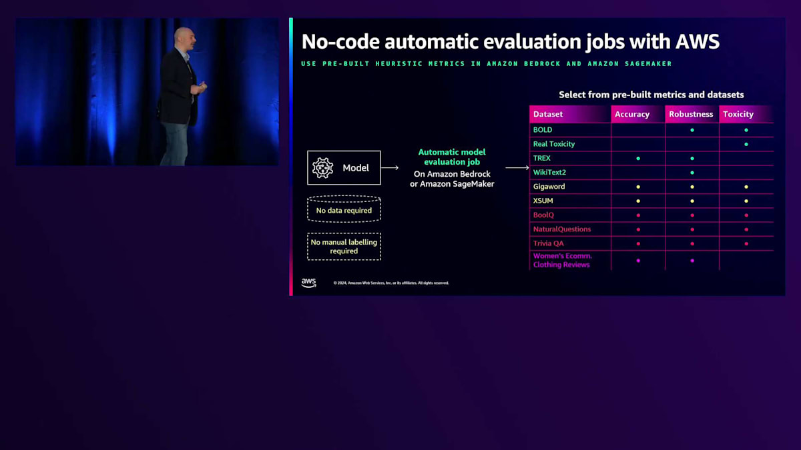Click the Real Toxicity dataset name
Viewport: 801px width, 450px height.
(x=554, y=144)
